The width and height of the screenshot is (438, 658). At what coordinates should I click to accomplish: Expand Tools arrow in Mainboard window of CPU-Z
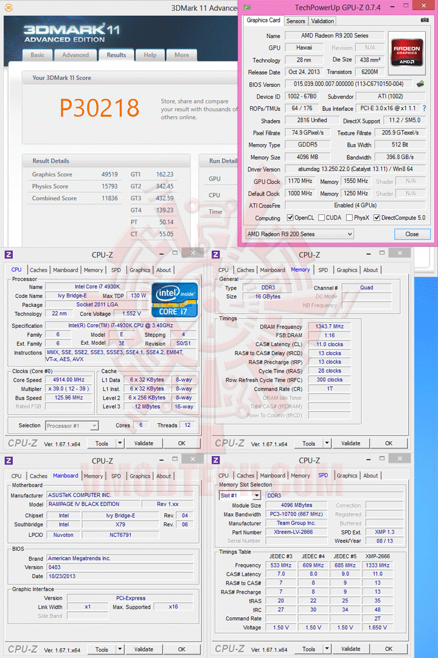pyautogui.click(x=120, y=649)
